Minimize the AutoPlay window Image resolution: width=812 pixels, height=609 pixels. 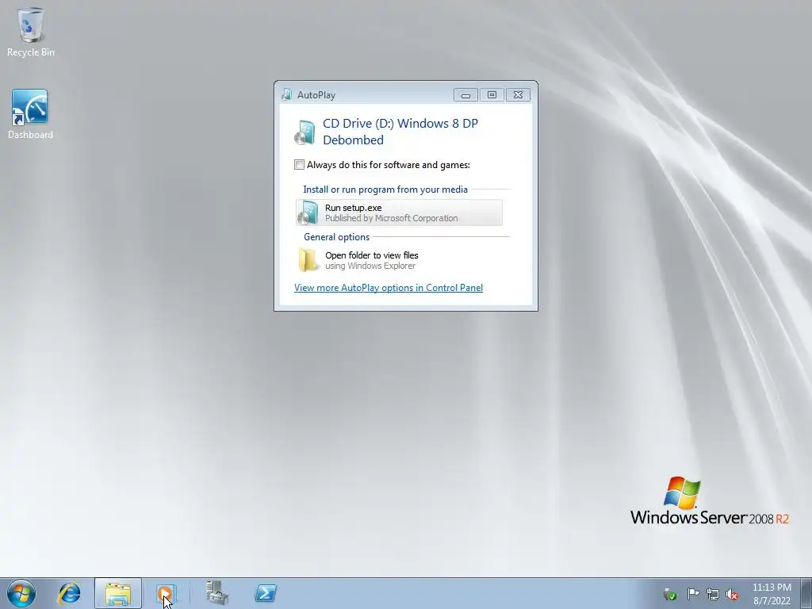click(465, 95)
